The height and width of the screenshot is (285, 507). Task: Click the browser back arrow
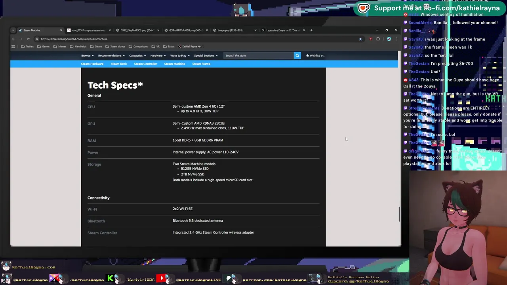point(13,39)
